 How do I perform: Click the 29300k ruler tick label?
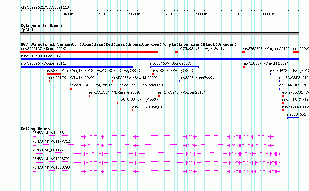click(33, 14)
